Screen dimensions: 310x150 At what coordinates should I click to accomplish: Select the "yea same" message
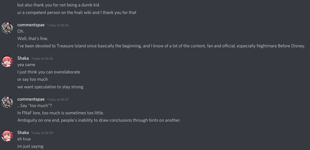26,65
